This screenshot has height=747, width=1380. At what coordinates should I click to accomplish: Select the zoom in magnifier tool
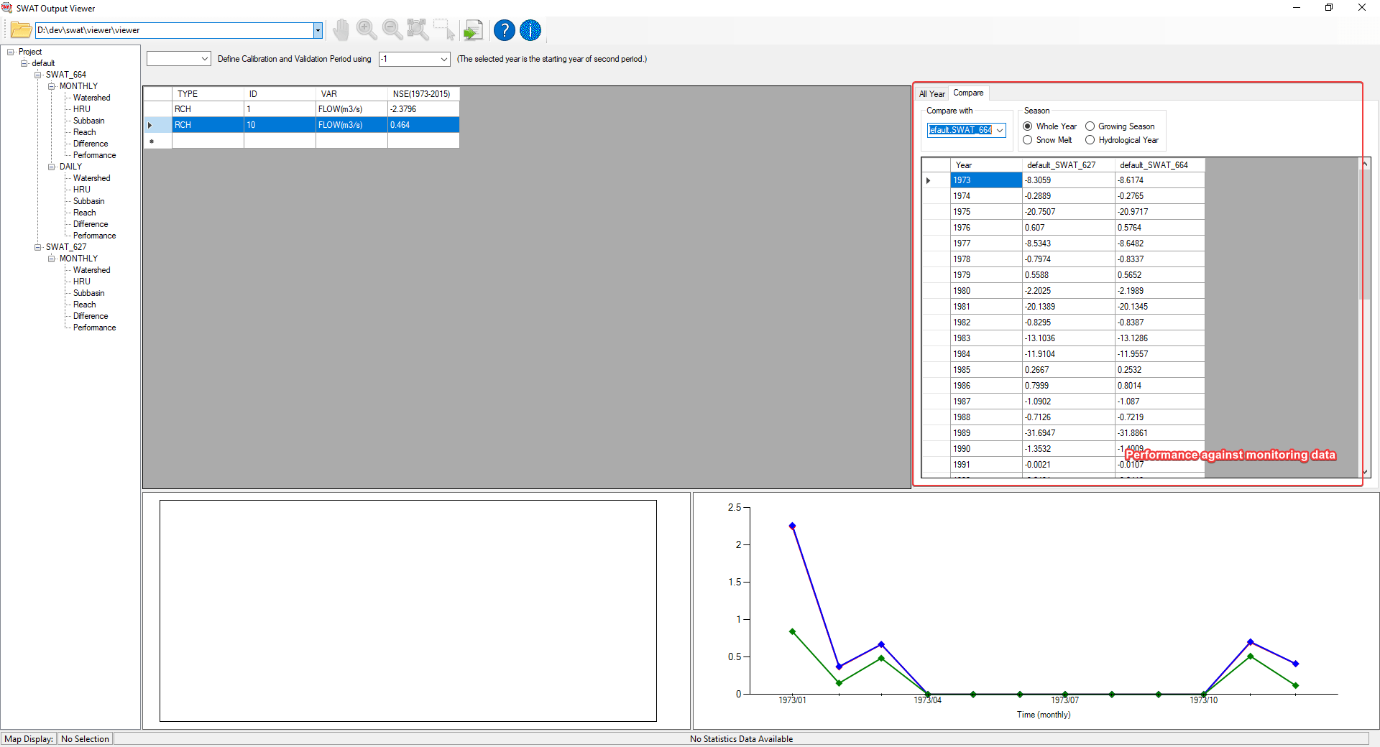367,30
